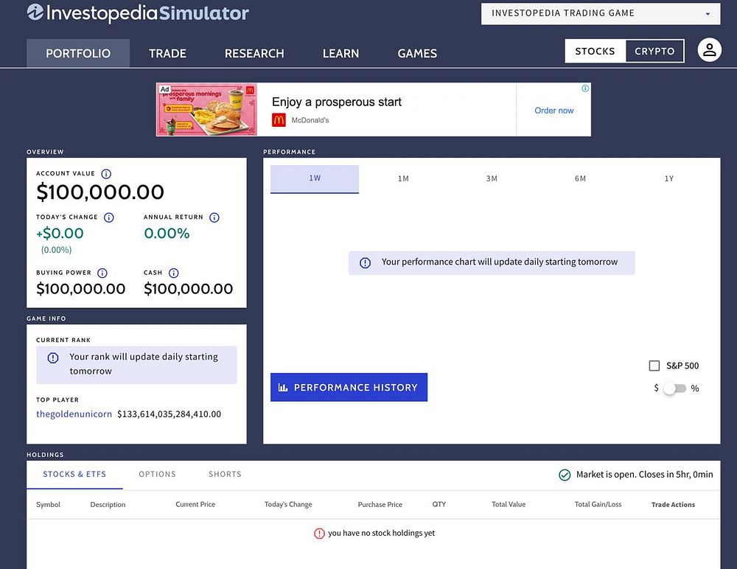Click the Total Value column header
The width and height of the screenshot is (737, 569).
[x=509, y=505]
